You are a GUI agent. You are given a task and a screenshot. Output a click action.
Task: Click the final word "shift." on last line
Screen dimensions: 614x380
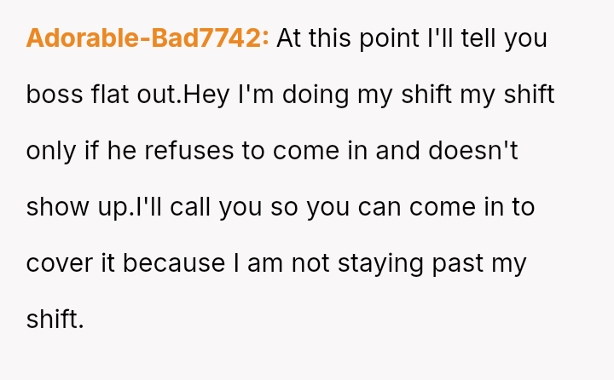click(55, 320)
